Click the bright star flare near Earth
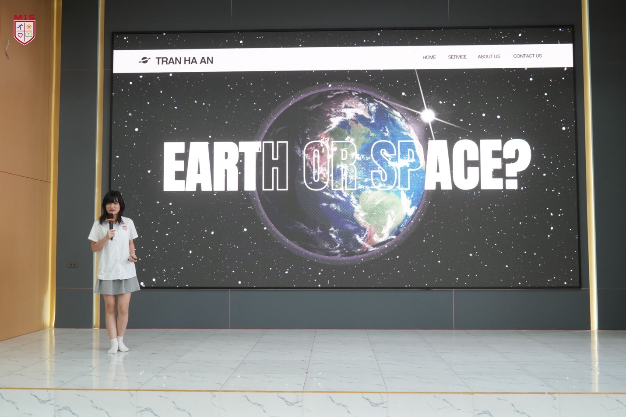This screenshot has width=626, height=417. coord(428,115)
